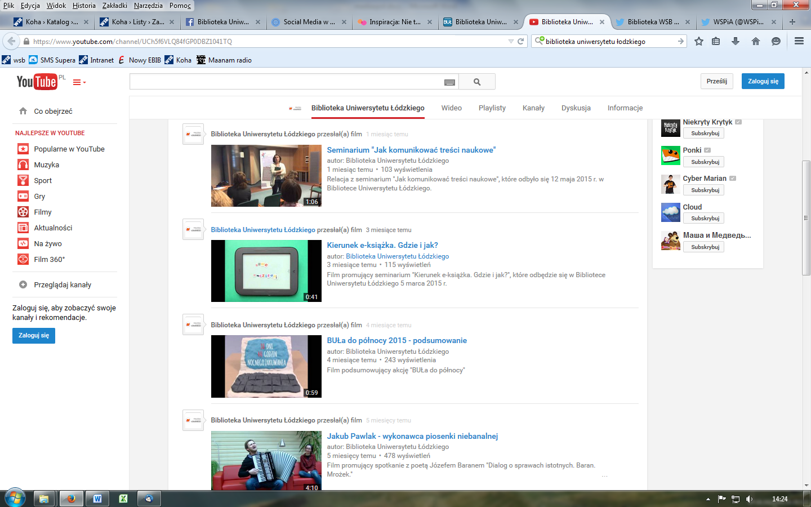Show bookmarks list icon in toolbar
Screen dimensions: 811x507
(x=716, y=41)
